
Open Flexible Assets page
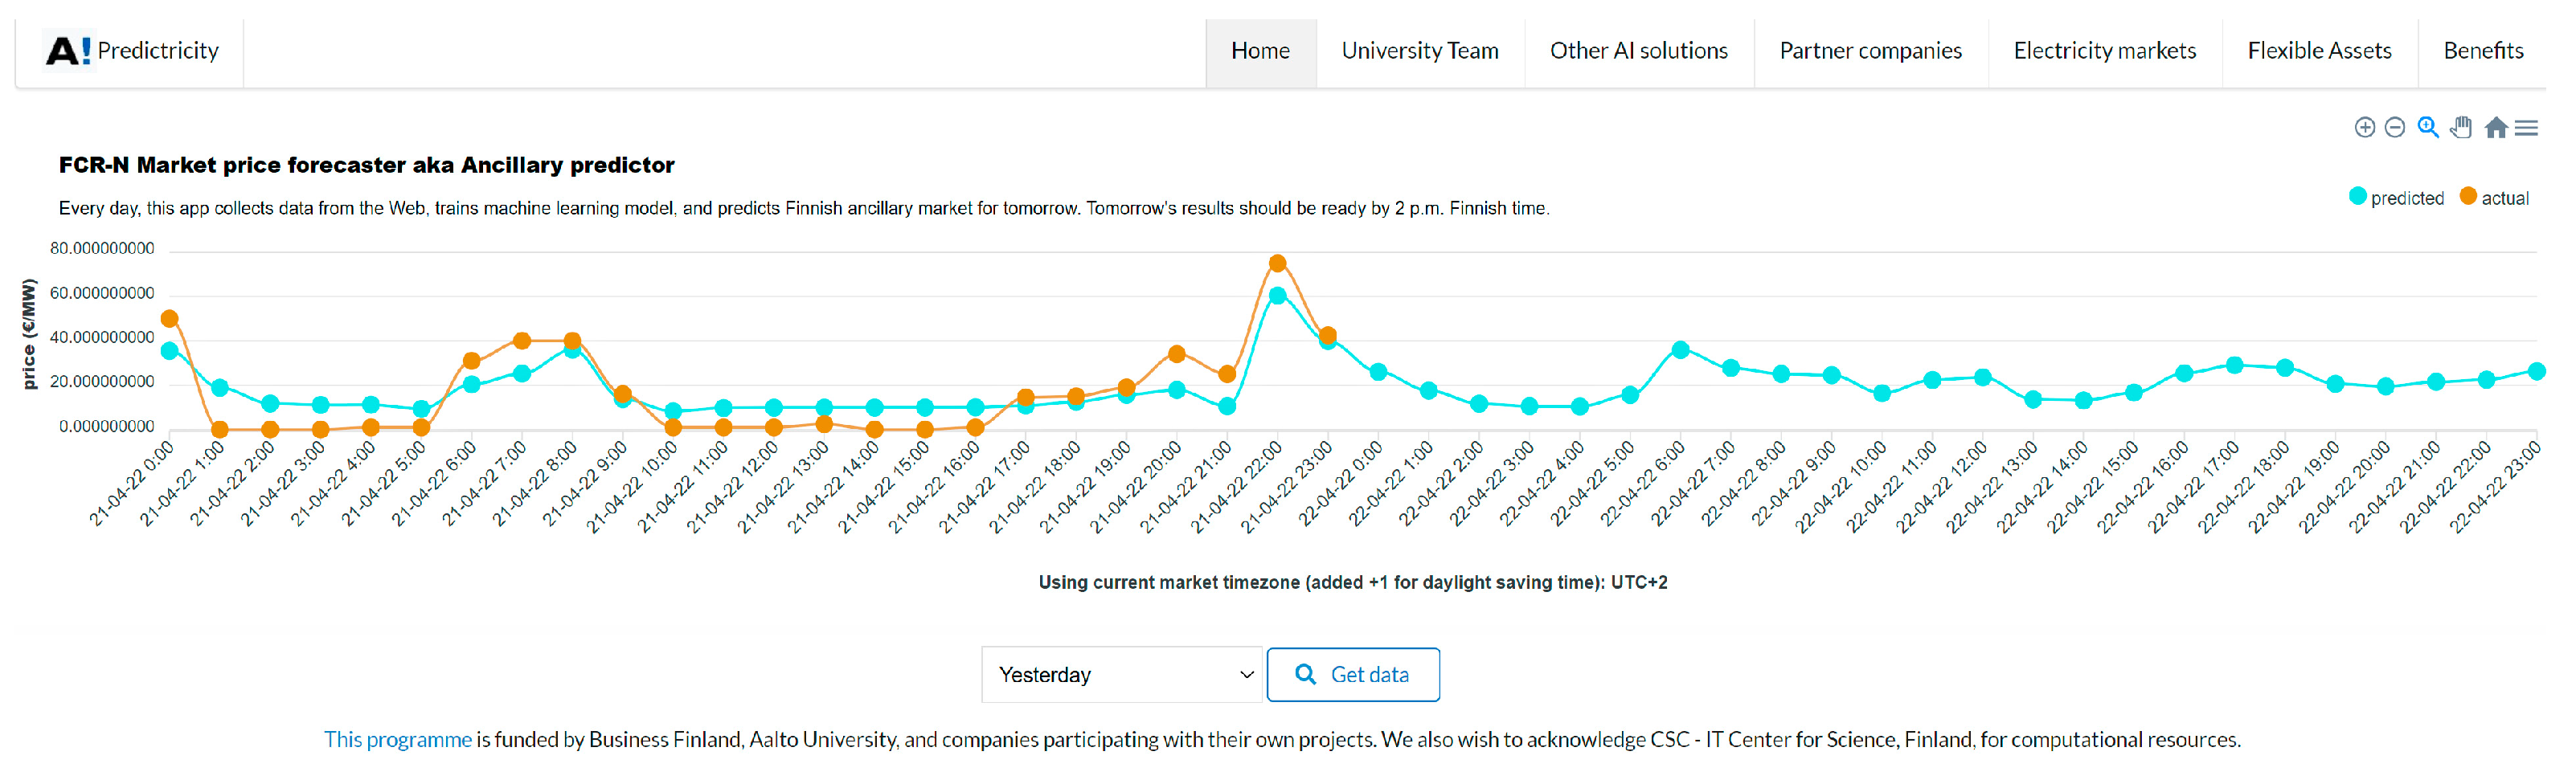(x=2319, y=51)
